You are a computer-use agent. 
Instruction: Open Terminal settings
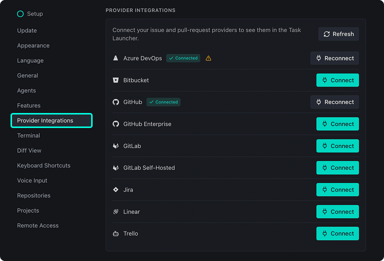[x=29, y=135]
